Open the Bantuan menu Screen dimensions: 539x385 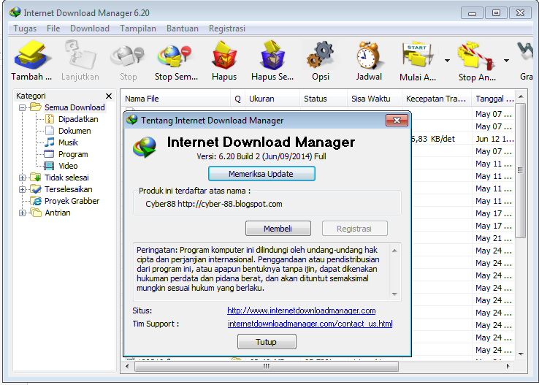tap(183, 28)
